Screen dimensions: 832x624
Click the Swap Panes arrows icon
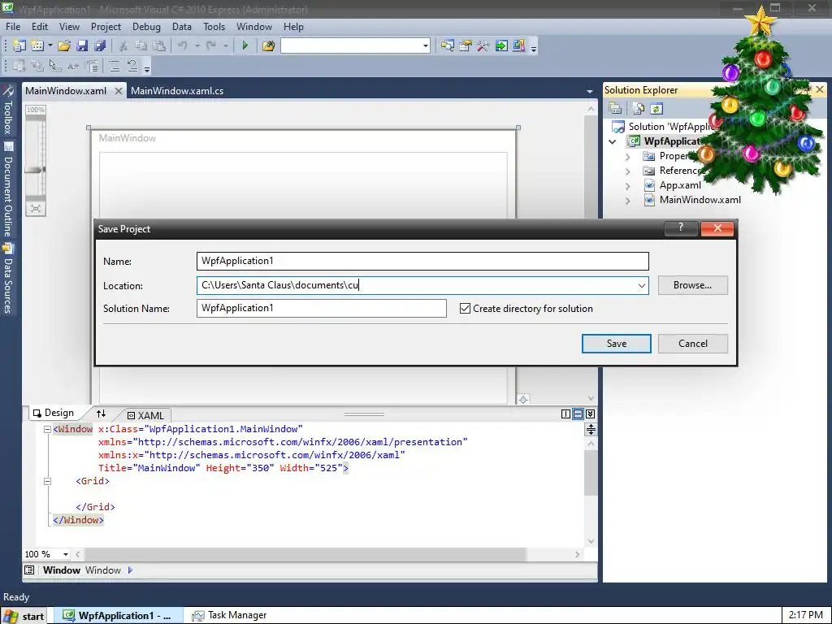click(x=101, y=414)
